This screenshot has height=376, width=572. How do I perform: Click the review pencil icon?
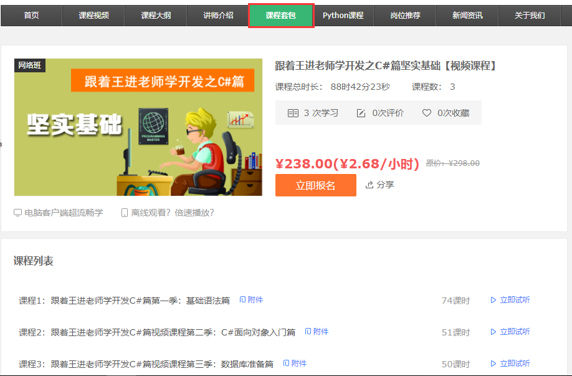click(361, 113)
